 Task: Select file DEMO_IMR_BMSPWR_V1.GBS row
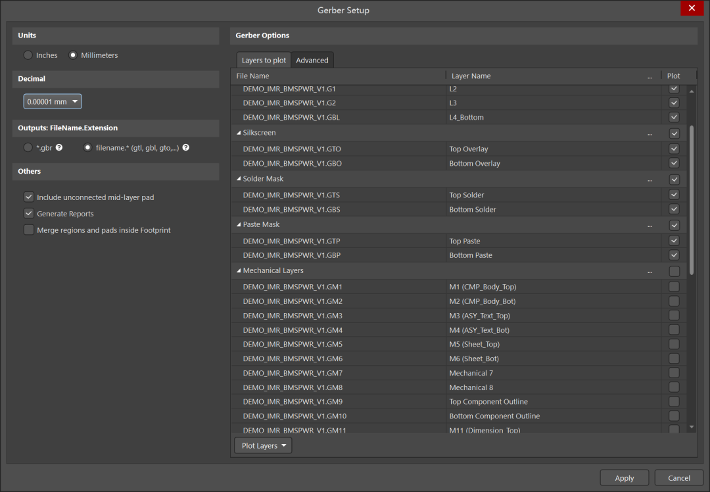(459, 209)
